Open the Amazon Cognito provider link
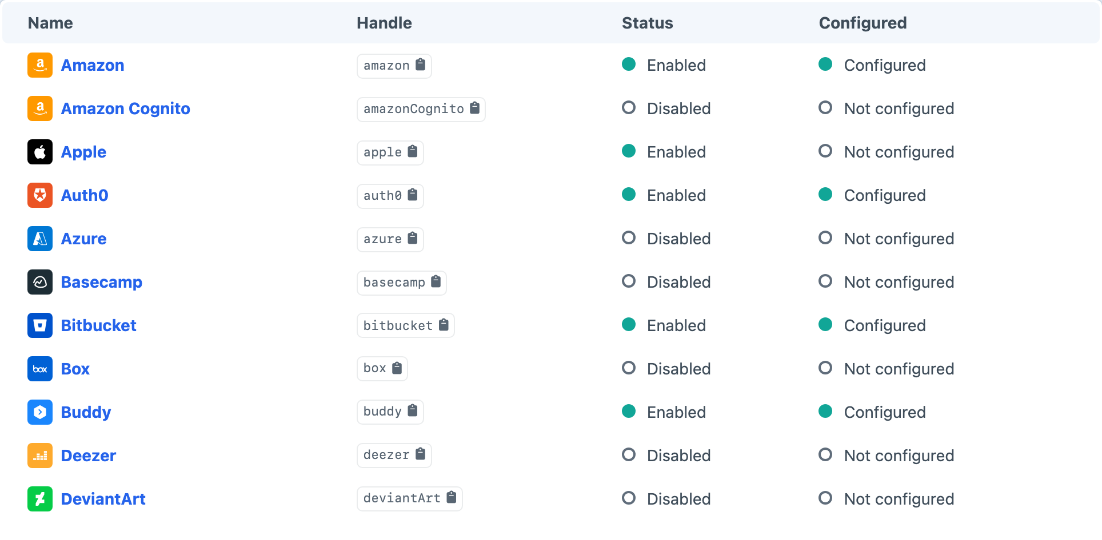This screenshot has height=540, width=1102. point(126,108)
